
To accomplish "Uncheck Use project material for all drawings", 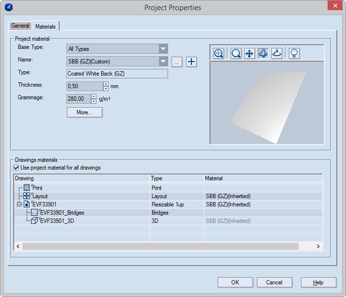I will point(17,168).
